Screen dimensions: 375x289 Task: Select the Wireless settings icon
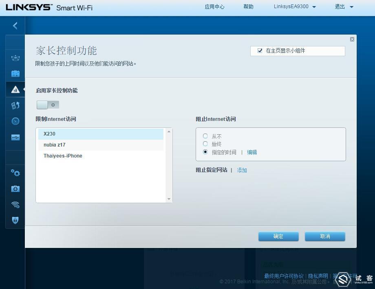point(15,204)
